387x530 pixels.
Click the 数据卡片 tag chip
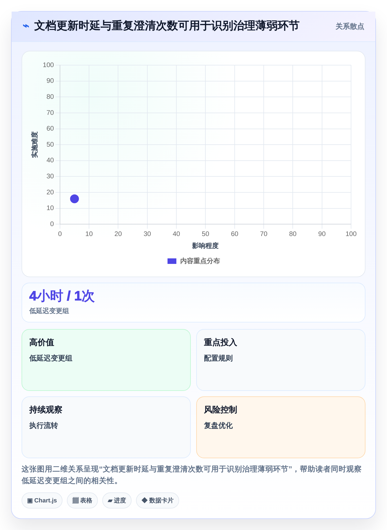pyautogui.click(x=158, y=500)
